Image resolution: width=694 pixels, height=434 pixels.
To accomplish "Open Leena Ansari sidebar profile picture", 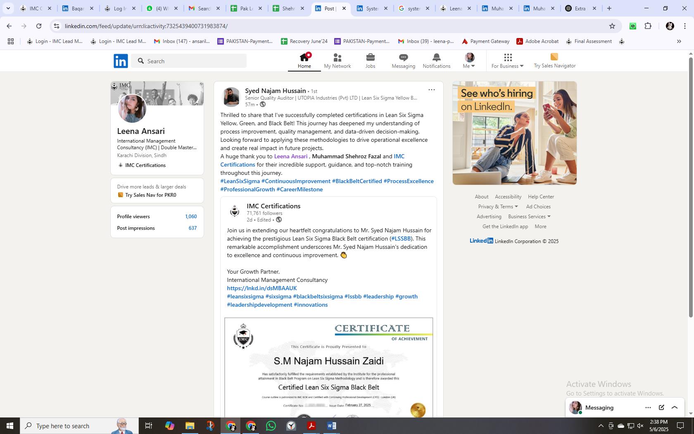I will 132,108.
